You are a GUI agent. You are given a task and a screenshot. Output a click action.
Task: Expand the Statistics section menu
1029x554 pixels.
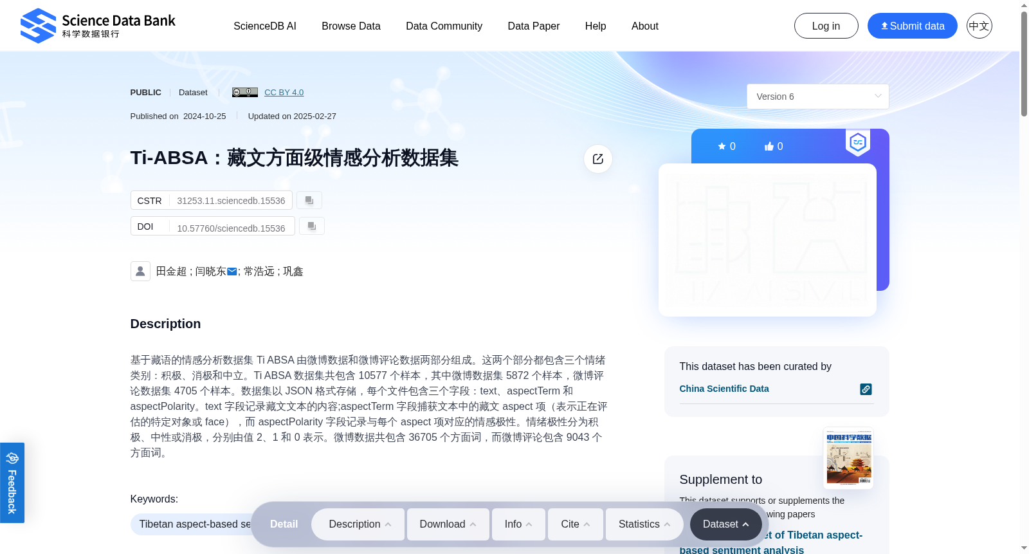(x=644, y=524)
